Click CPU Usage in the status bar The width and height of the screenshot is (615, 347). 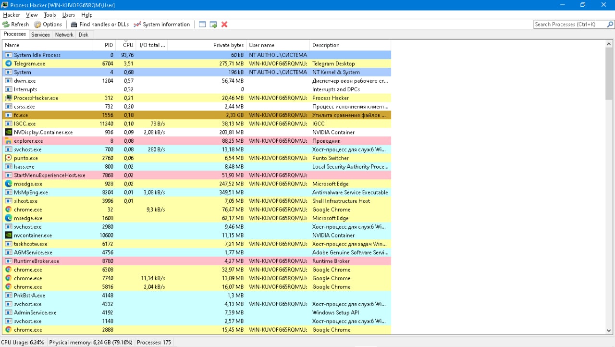[x=23, y=343]
